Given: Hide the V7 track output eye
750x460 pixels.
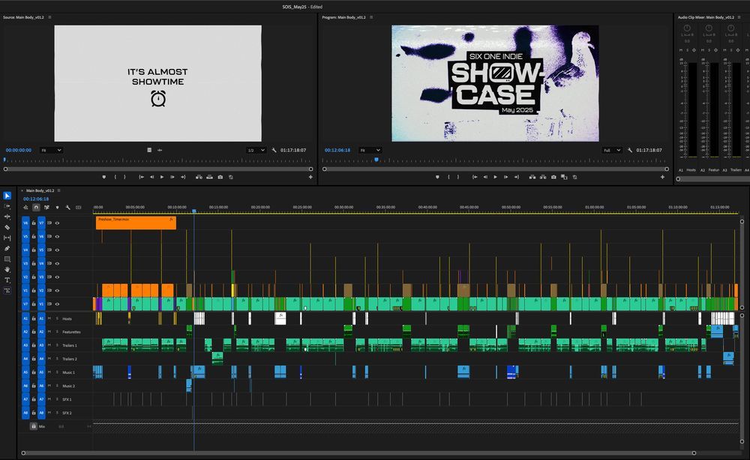Looking at the screenshot, I should pos(58,223).
